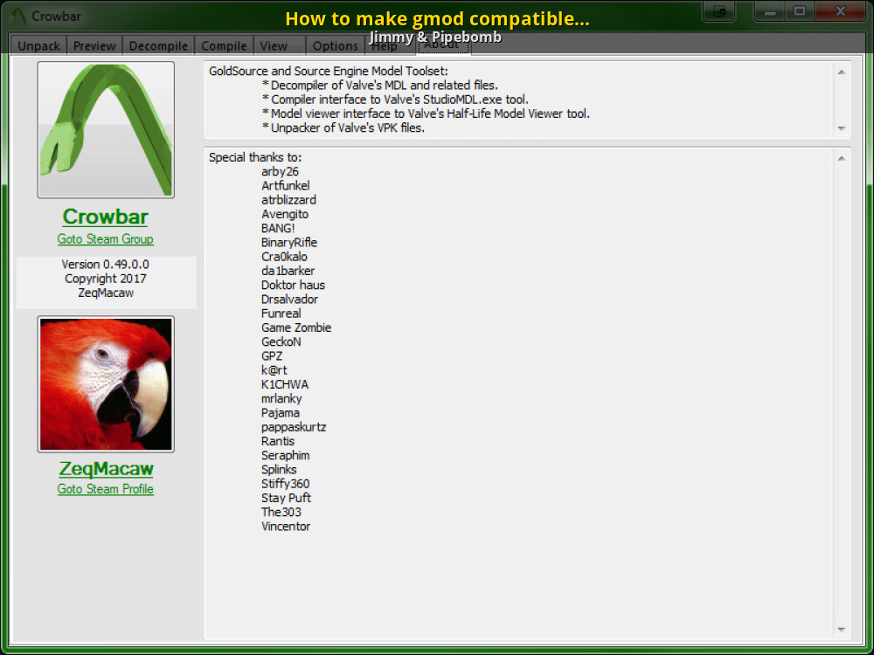
Task: Click the ZeqMacaw name link
Action: tap(106, 468)
